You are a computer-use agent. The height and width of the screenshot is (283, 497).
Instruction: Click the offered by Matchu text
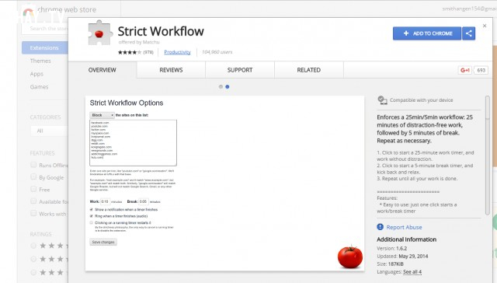[x=139, y=42]
